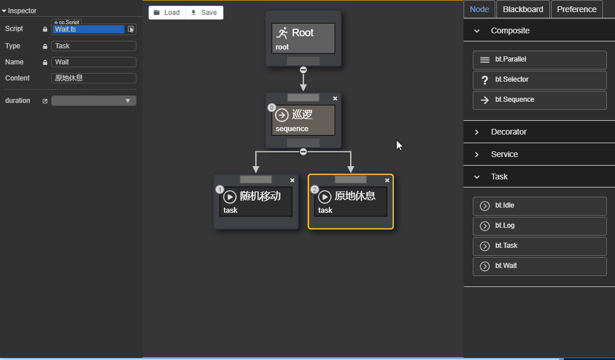Click the Save button
615x360 pixels.
click(204, 13)
